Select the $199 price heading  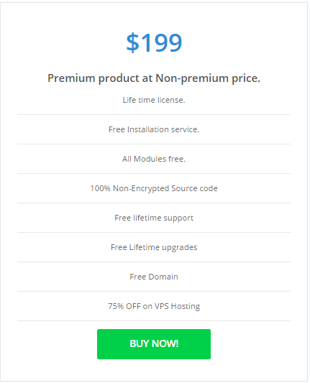click(154, 42)
